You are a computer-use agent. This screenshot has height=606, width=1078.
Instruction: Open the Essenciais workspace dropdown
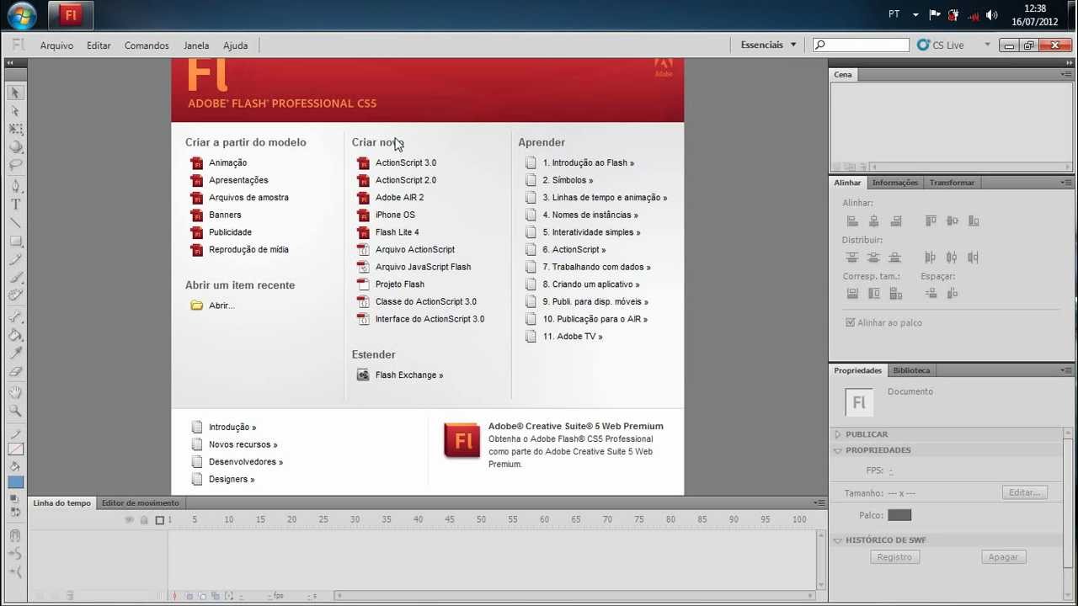[769, 45]
